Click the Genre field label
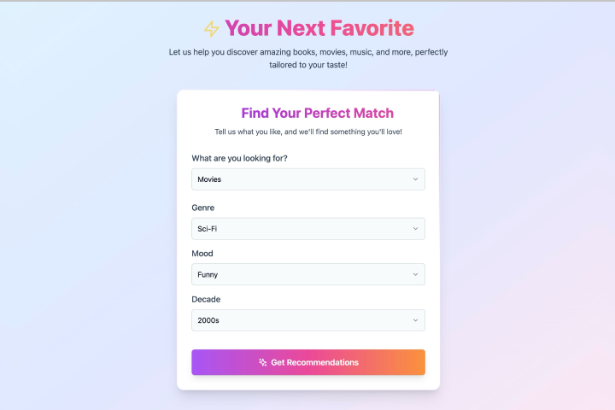 (202, 208)
